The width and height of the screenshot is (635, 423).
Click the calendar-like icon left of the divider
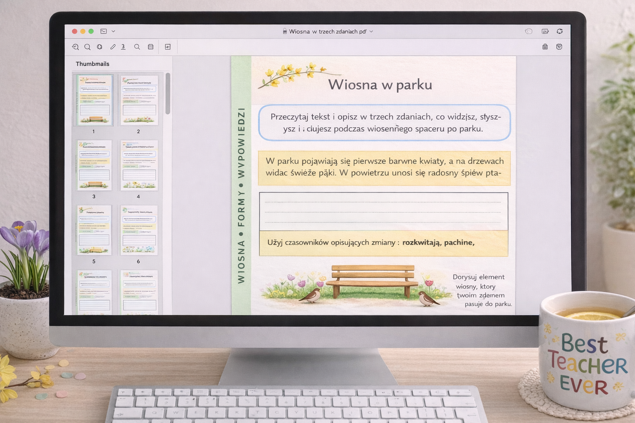point(151,47)
